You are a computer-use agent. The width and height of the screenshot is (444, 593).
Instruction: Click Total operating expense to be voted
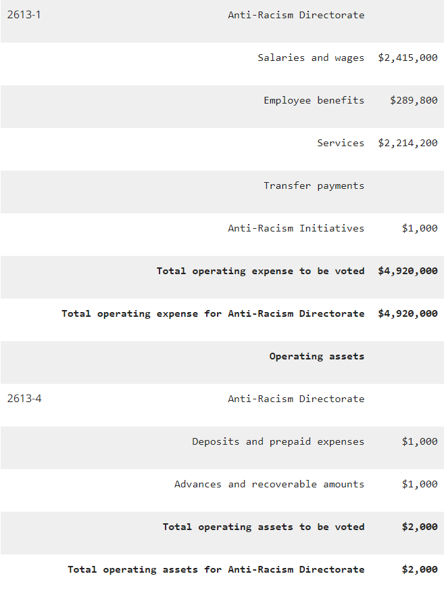click(260, 271)
